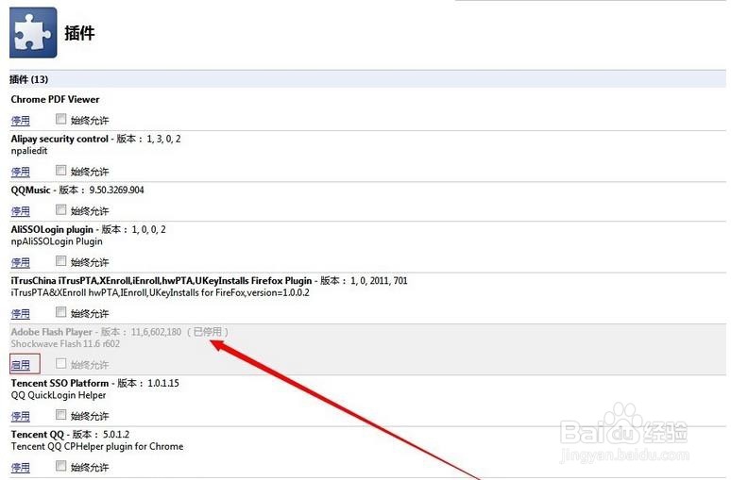The width and height of the screenshot is (731, 480).
Task: Click the iTrusPTA&XEnroll description line
Action: [x=160, y=293]
